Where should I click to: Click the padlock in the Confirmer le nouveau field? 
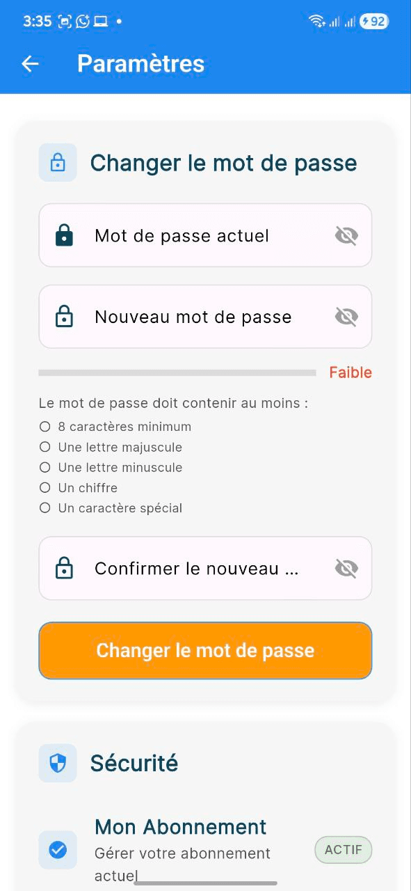point(65,568)
